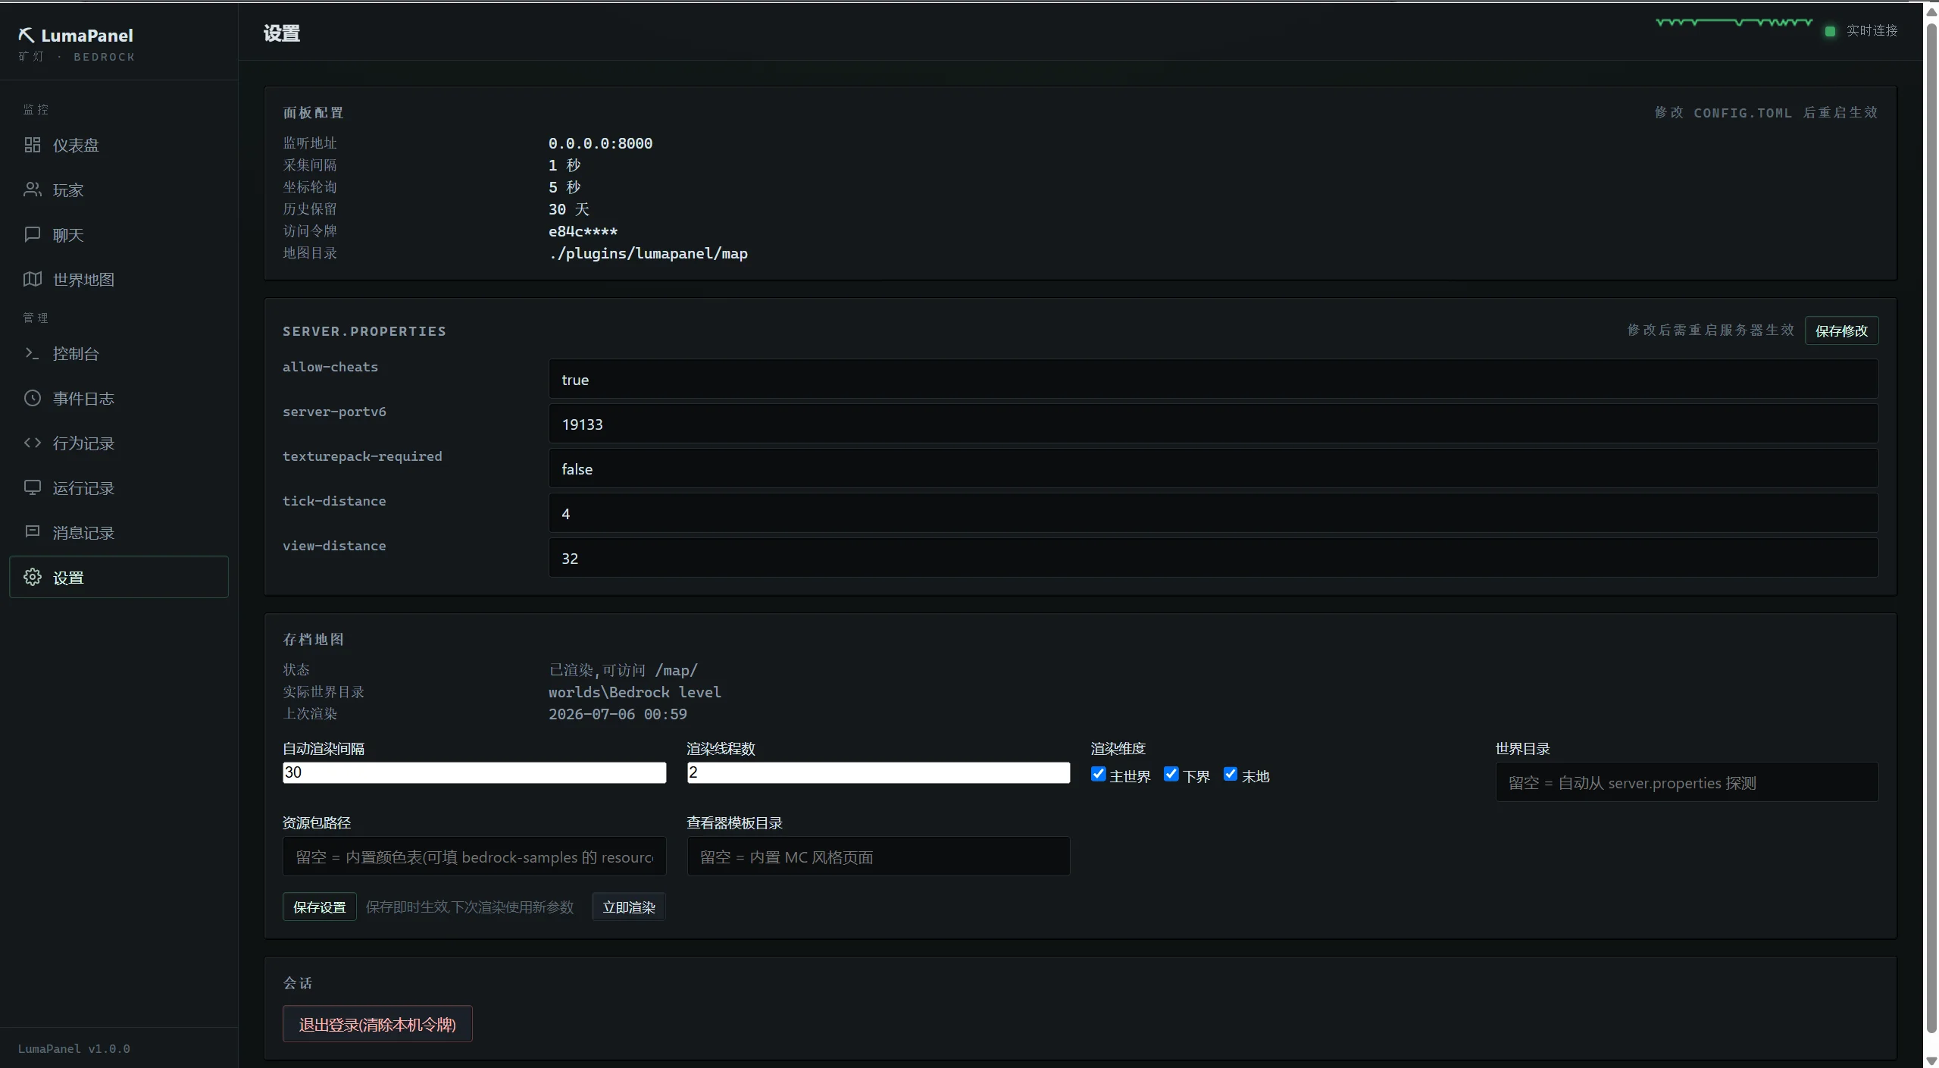Viewport: 1939px width, 1068px height.
Task: Click the 历史保留 value 30 天
Action: click(568, 209)
